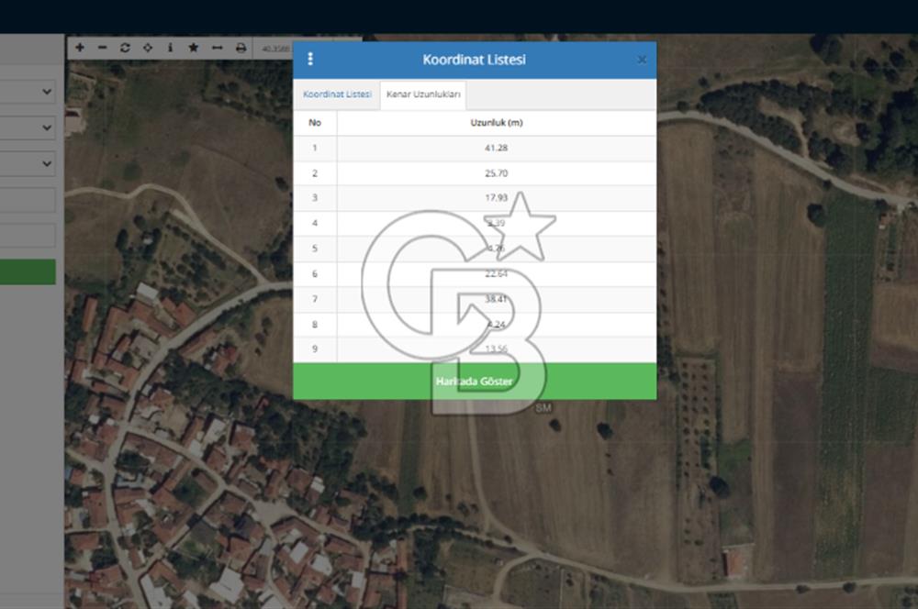Viewport: 918px width, 609px height.
Task: Click the second text field above green button
Action: (28, 236)
